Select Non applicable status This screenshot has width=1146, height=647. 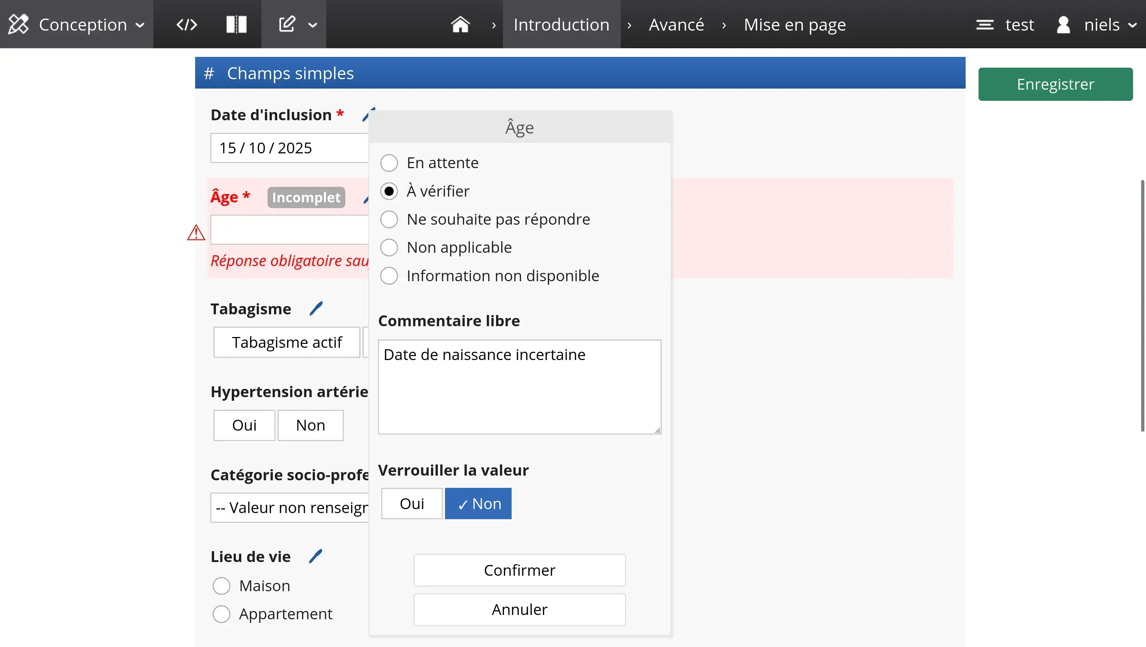389,247
